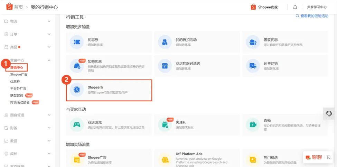Screen dimensions: 337x167
Task: Select 营销中心 submenu item
Action: click(17, 67)
